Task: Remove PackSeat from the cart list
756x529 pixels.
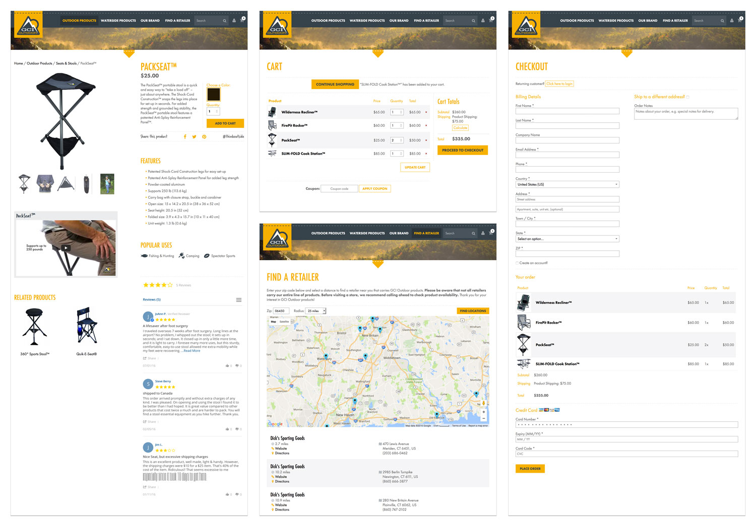Action: click(426, 140)
